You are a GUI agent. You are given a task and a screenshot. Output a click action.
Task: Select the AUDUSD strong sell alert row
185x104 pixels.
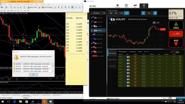pyautogui.click(x=33, y=71)
